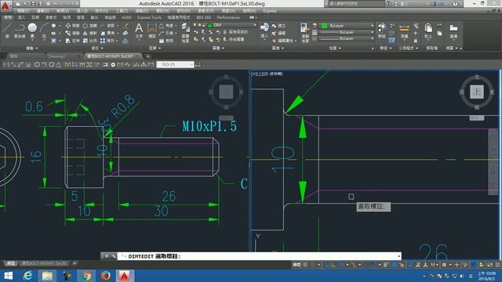502x282 pixels.
Task: Toggle grid display in status bar
Action: pyautogui.click(x=305, y=265)
